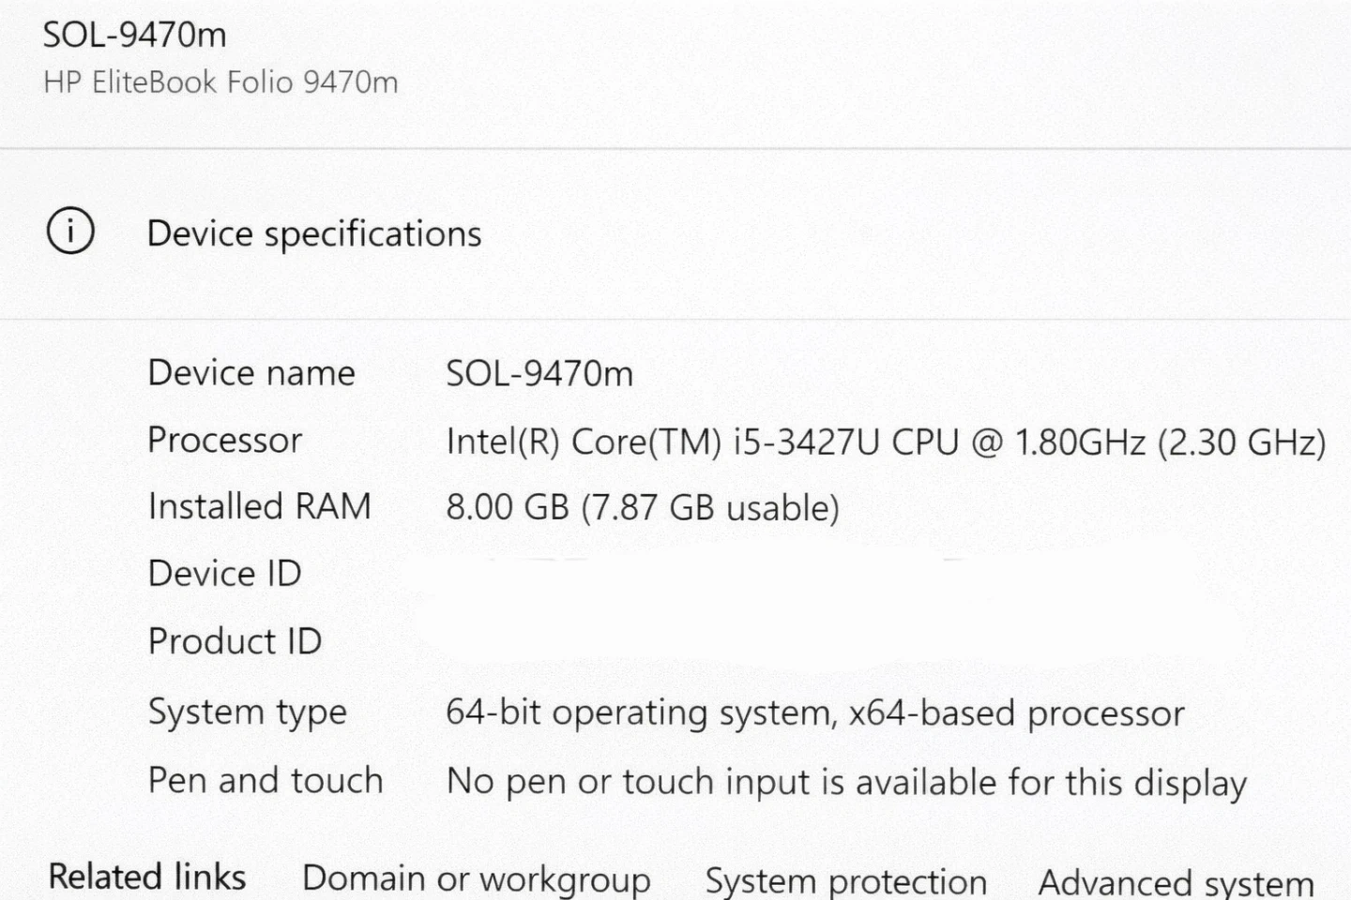Click the Installed RAM label
The image size is (1351, 900).
(x=260, y=506)
